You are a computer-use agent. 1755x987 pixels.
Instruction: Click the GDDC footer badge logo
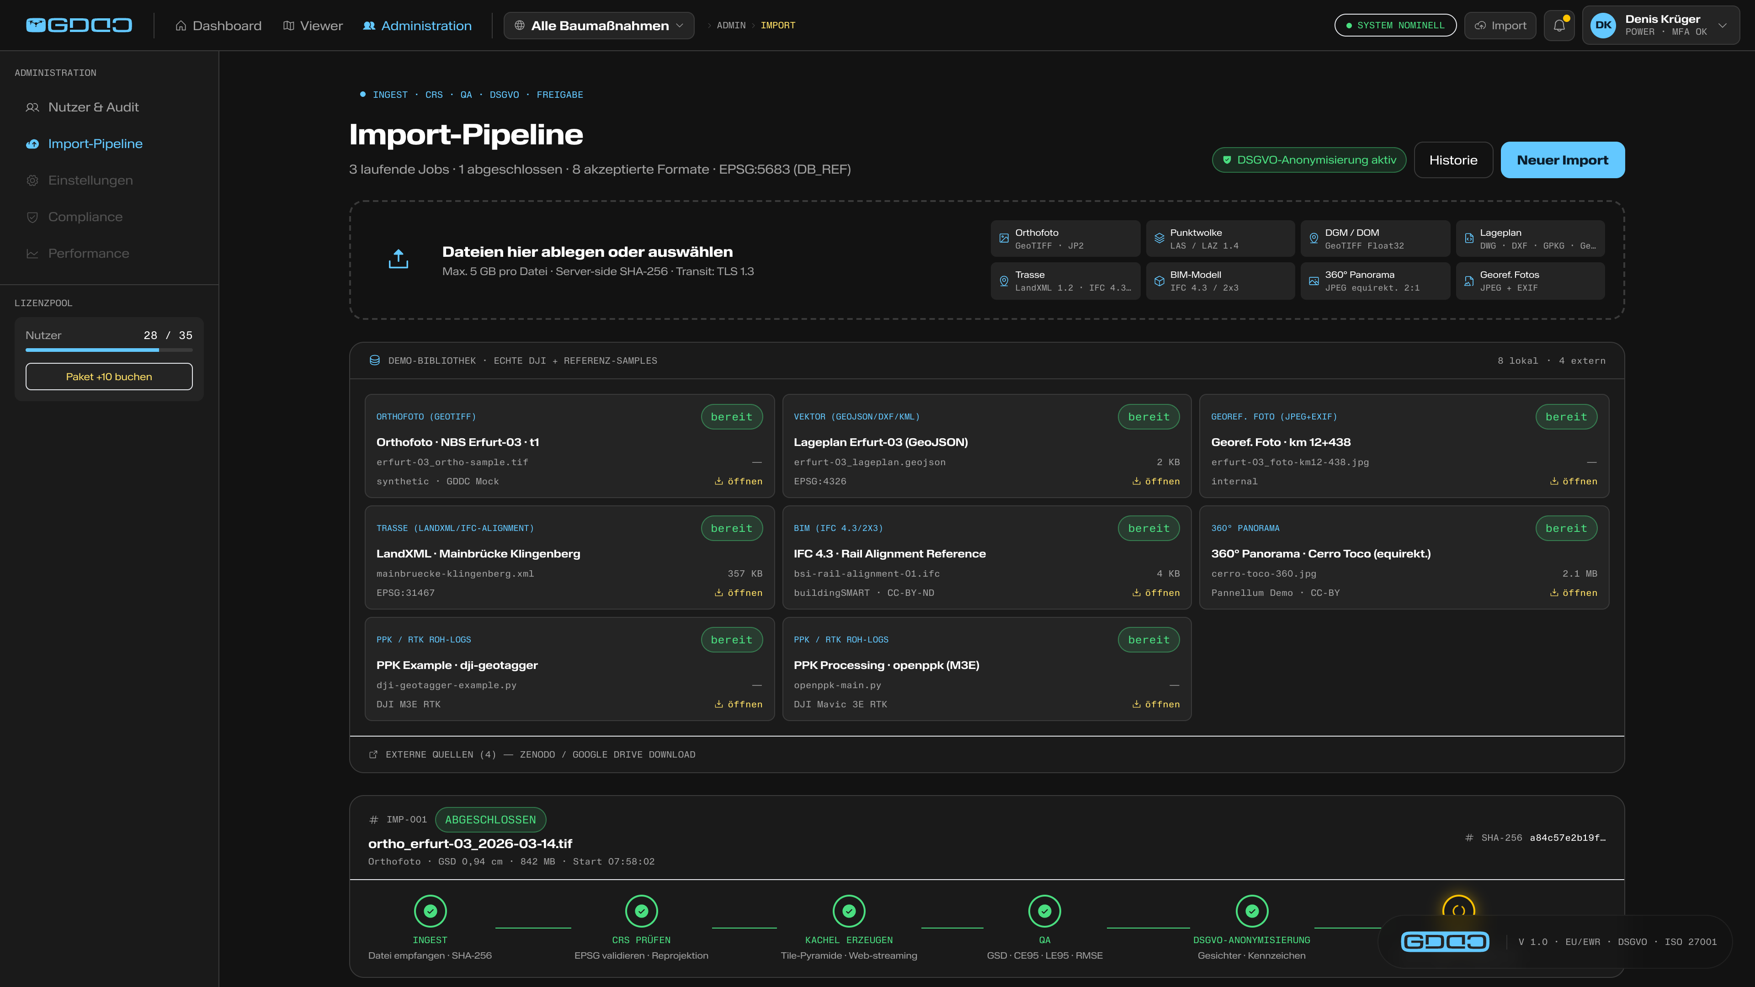pyautogui.click(x=1444, y=942)
